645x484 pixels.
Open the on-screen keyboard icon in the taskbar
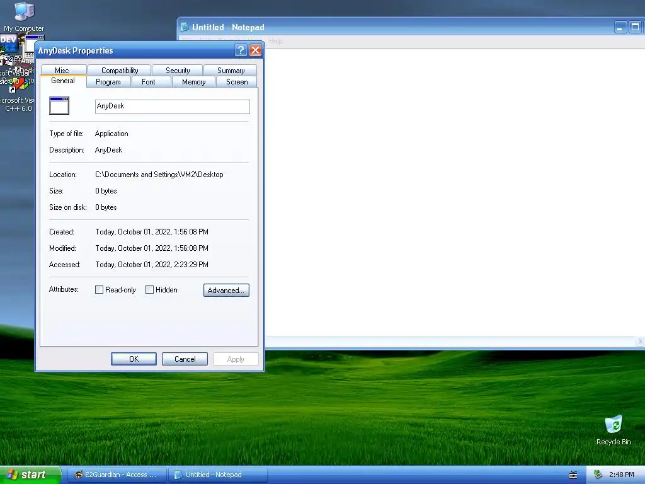click(573, 475)
